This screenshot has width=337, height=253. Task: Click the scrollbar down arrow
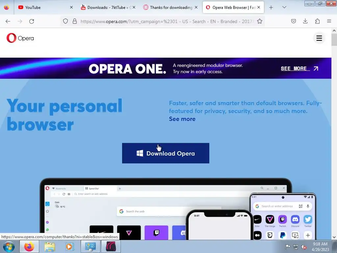pos(334,237)
